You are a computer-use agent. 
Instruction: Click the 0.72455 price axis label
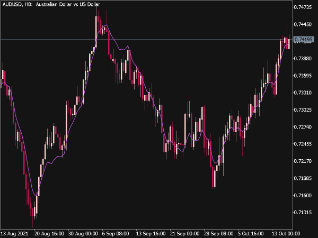[303, 144]
